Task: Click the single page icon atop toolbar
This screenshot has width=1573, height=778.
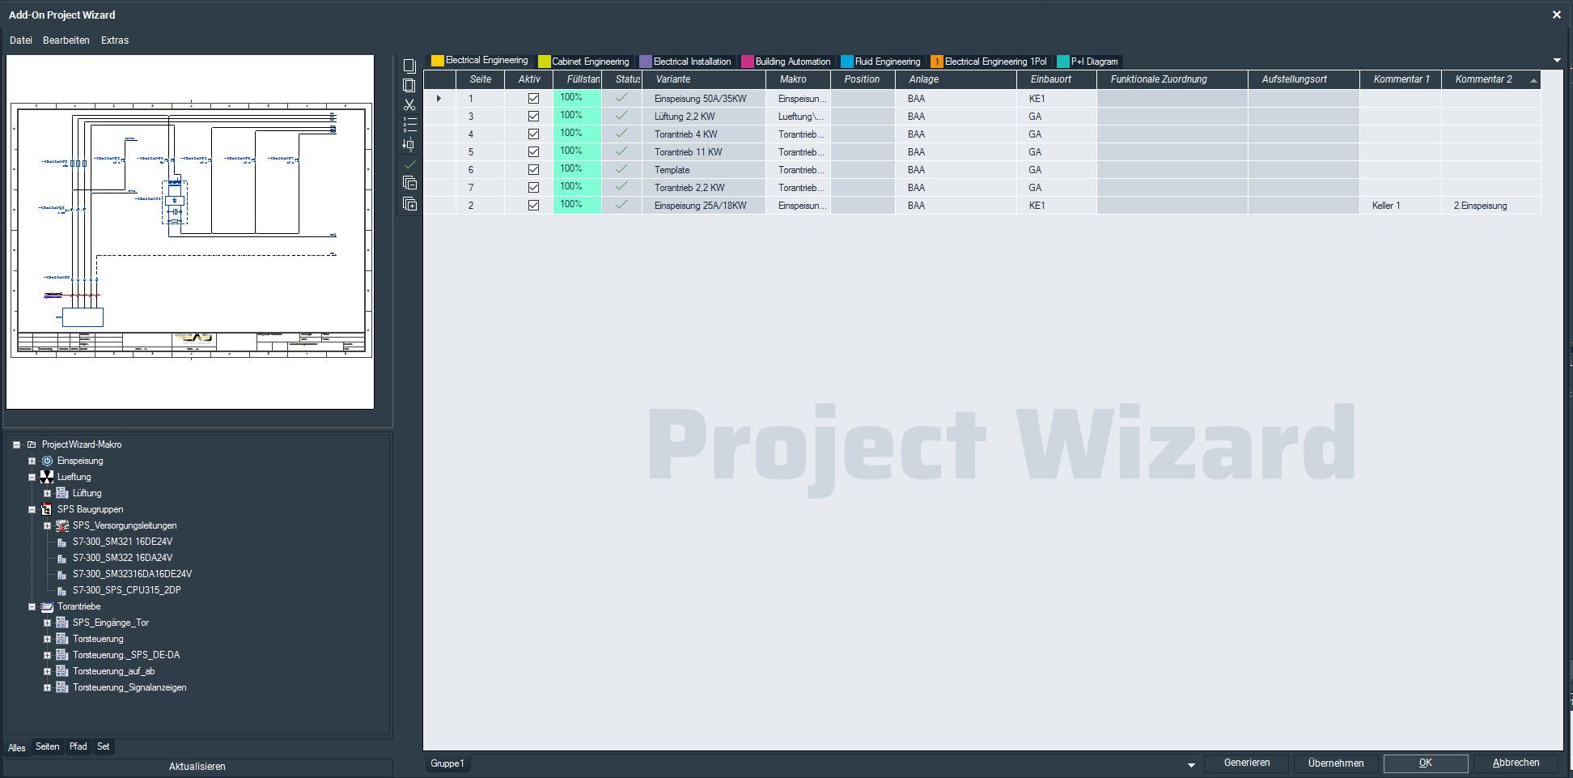Action: [x=409, y=66]
